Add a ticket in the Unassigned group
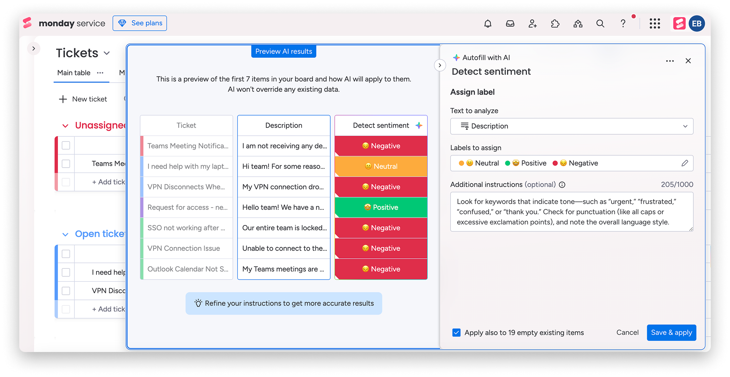Viewport: 730px width, 377px height. (x=108, y=182)
